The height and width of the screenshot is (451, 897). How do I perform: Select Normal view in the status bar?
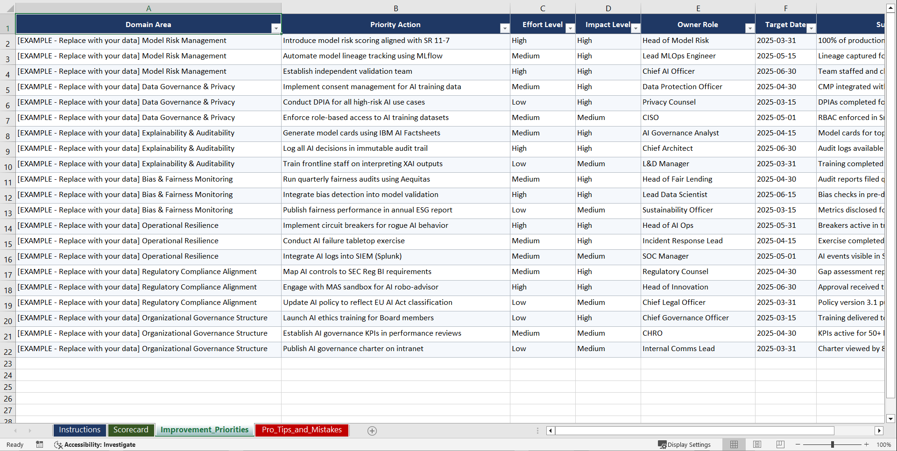734,444
